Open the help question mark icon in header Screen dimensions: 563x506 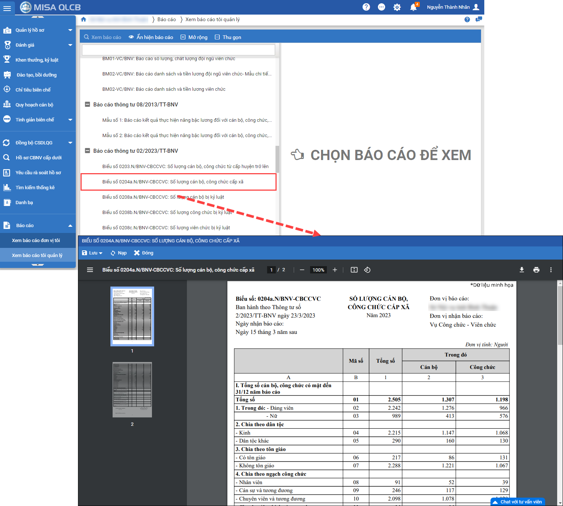coord(366,7)
